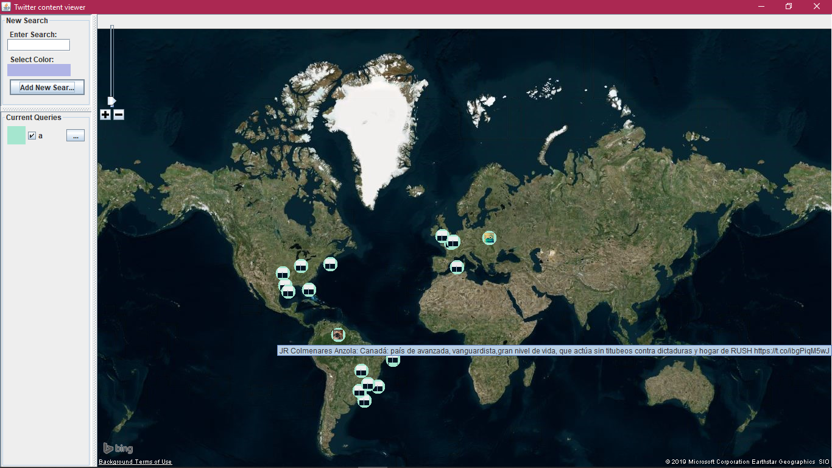Select the tweet marker with photo in Venezuela
Image resolution: width=832 pixels, height=468 pixels.
(338, 335)
